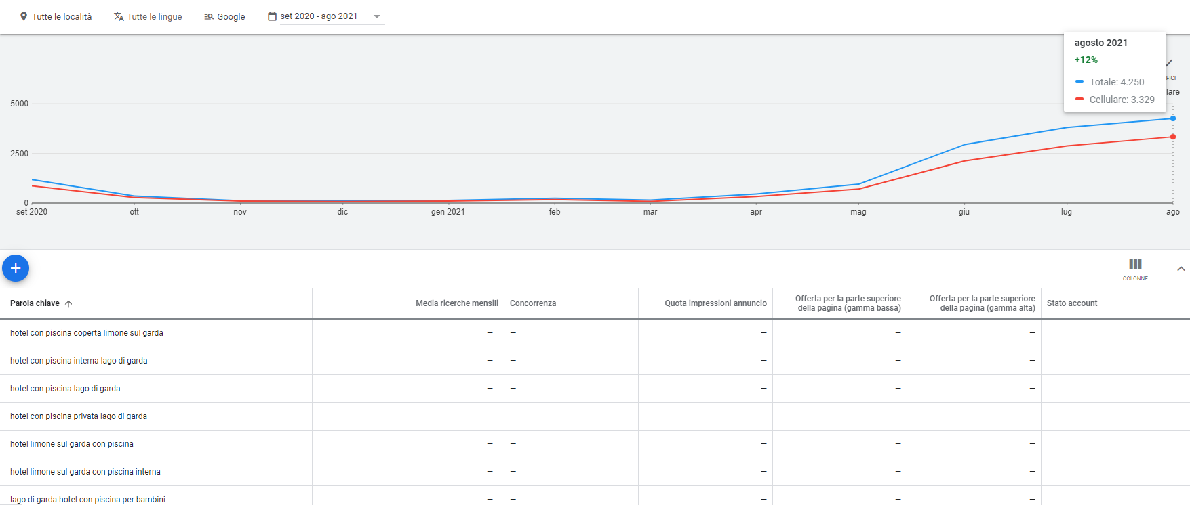Select keyword hotel con piscina interna lago di garda
Screen dimensions: 1190x505
tap(79, 361)
